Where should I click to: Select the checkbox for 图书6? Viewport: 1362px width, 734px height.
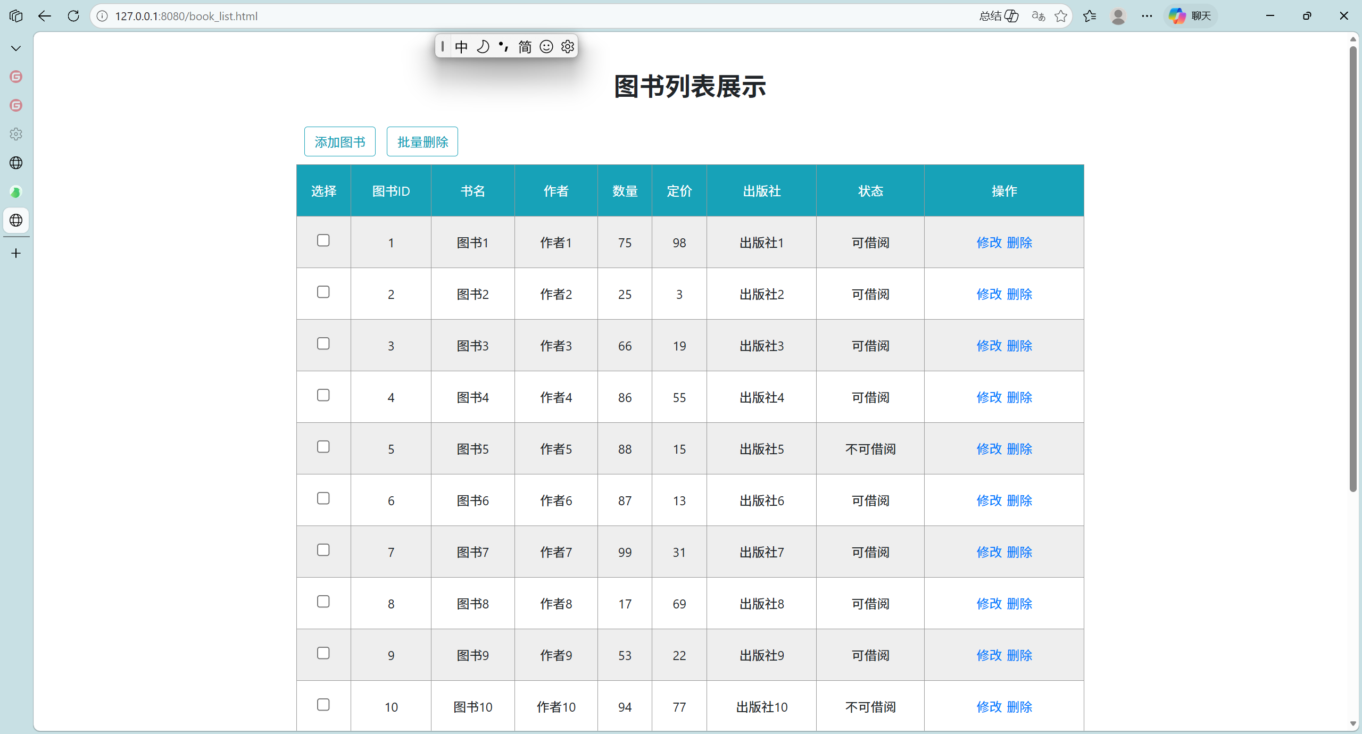(323, 498)
